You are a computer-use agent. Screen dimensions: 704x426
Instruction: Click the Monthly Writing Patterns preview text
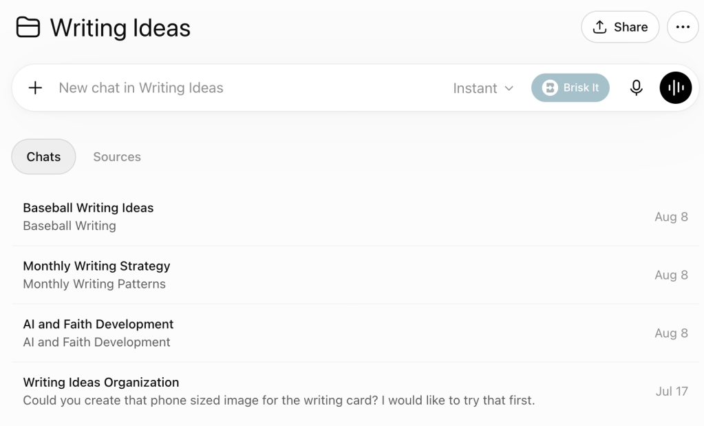point(94,284)
